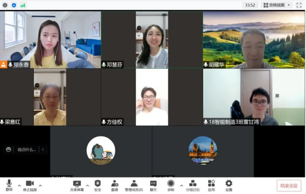Toggle recording with 录制 button
This screenshot has height=194, width=306.
click(171, 185)
